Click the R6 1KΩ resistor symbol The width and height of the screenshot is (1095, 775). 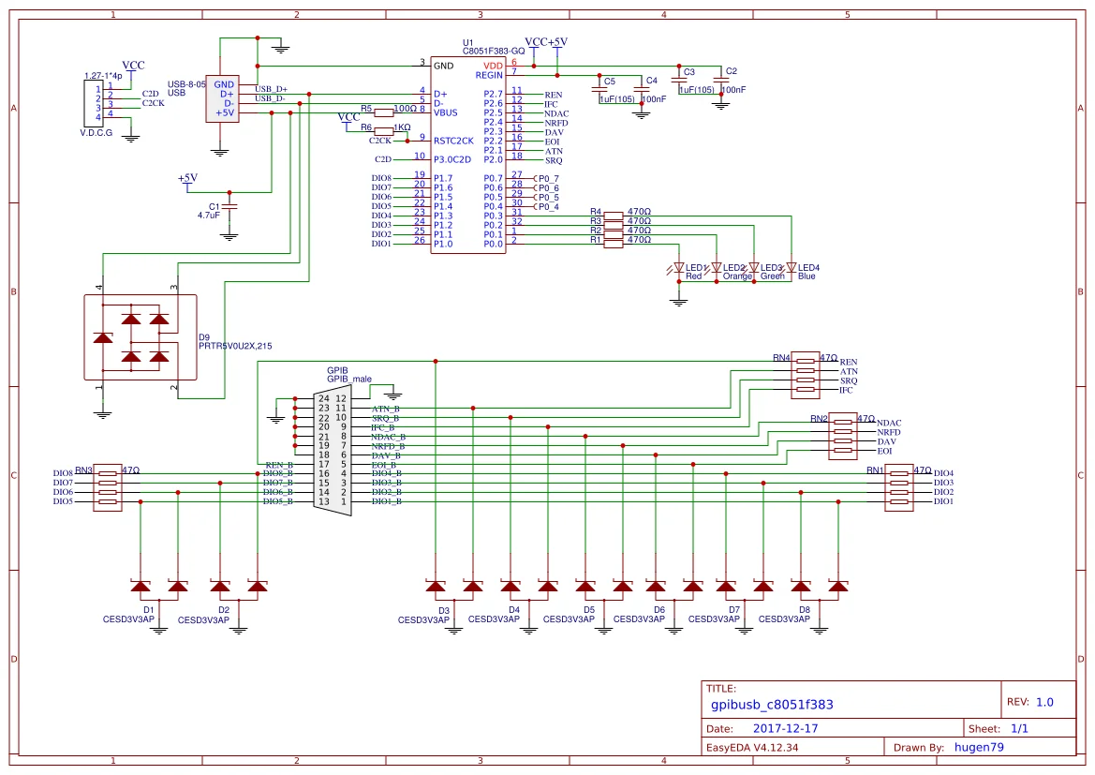(384, 131)
